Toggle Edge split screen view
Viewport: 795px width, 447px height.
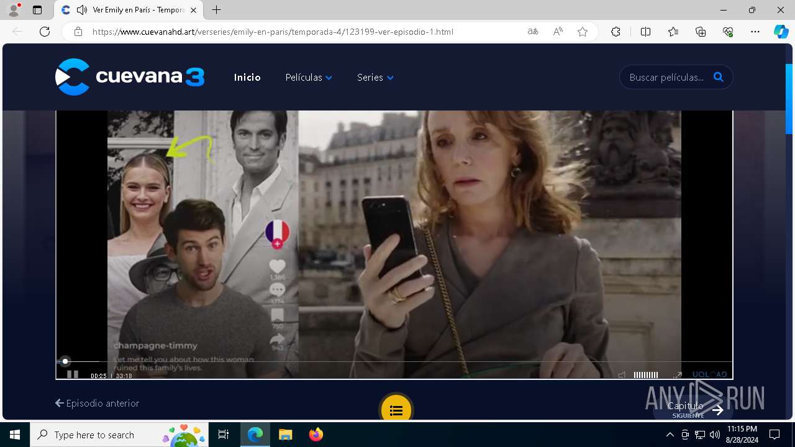(645, 32)
